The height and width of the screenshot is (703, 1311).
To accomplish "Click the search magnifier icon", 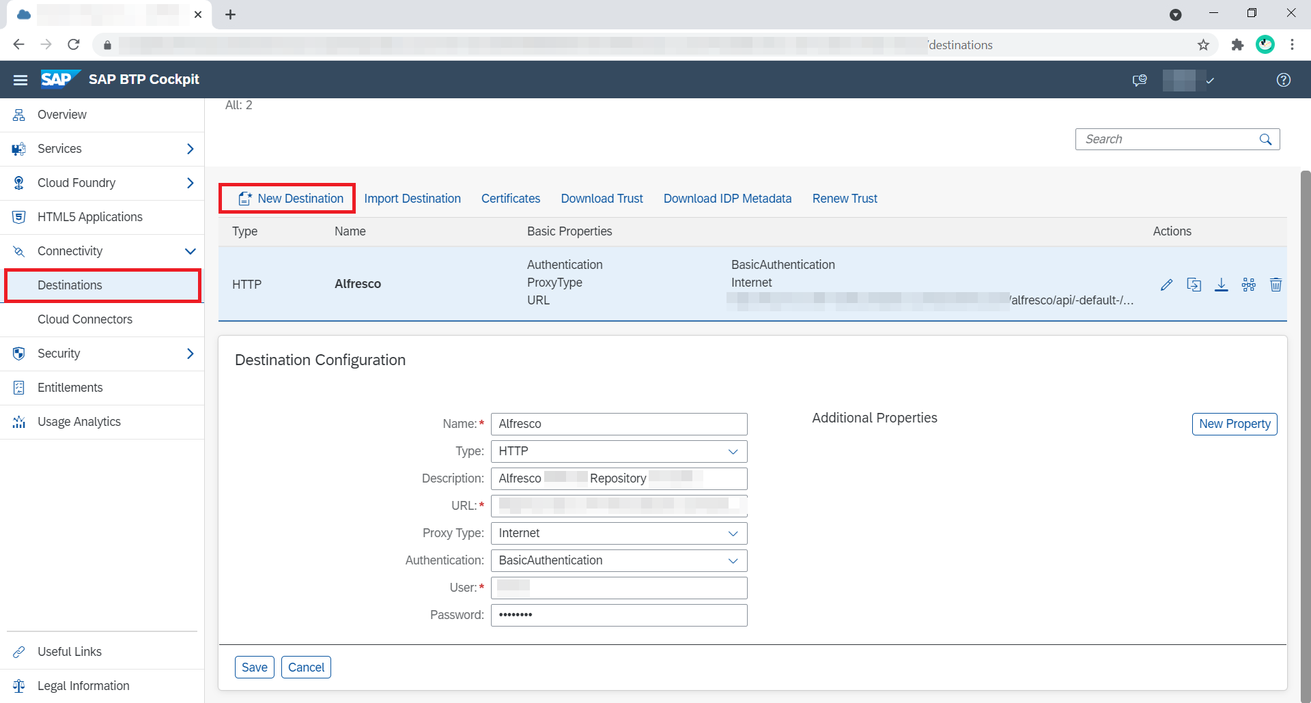I will (1265, 139).
